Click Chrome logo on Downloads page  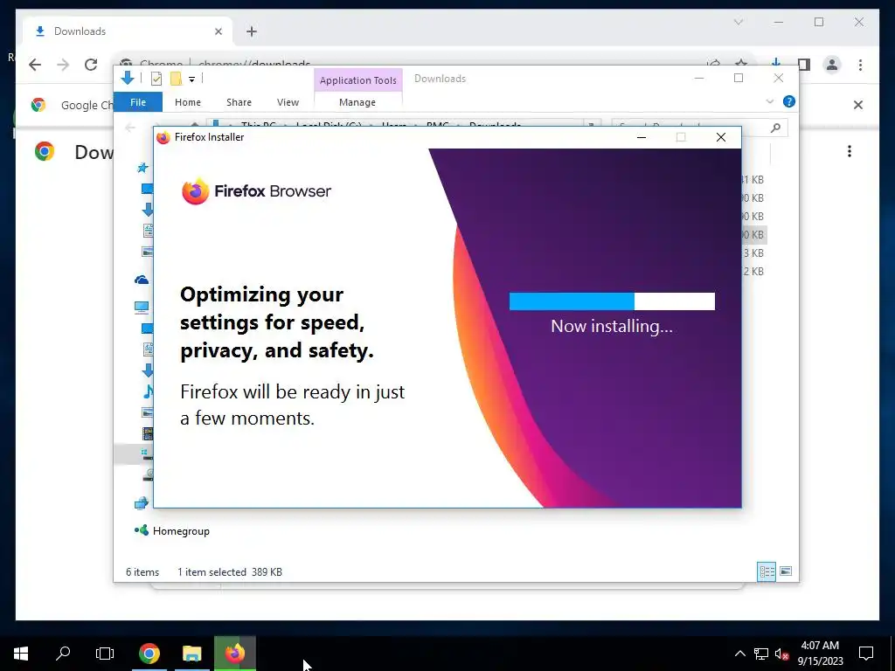[45, 151]
